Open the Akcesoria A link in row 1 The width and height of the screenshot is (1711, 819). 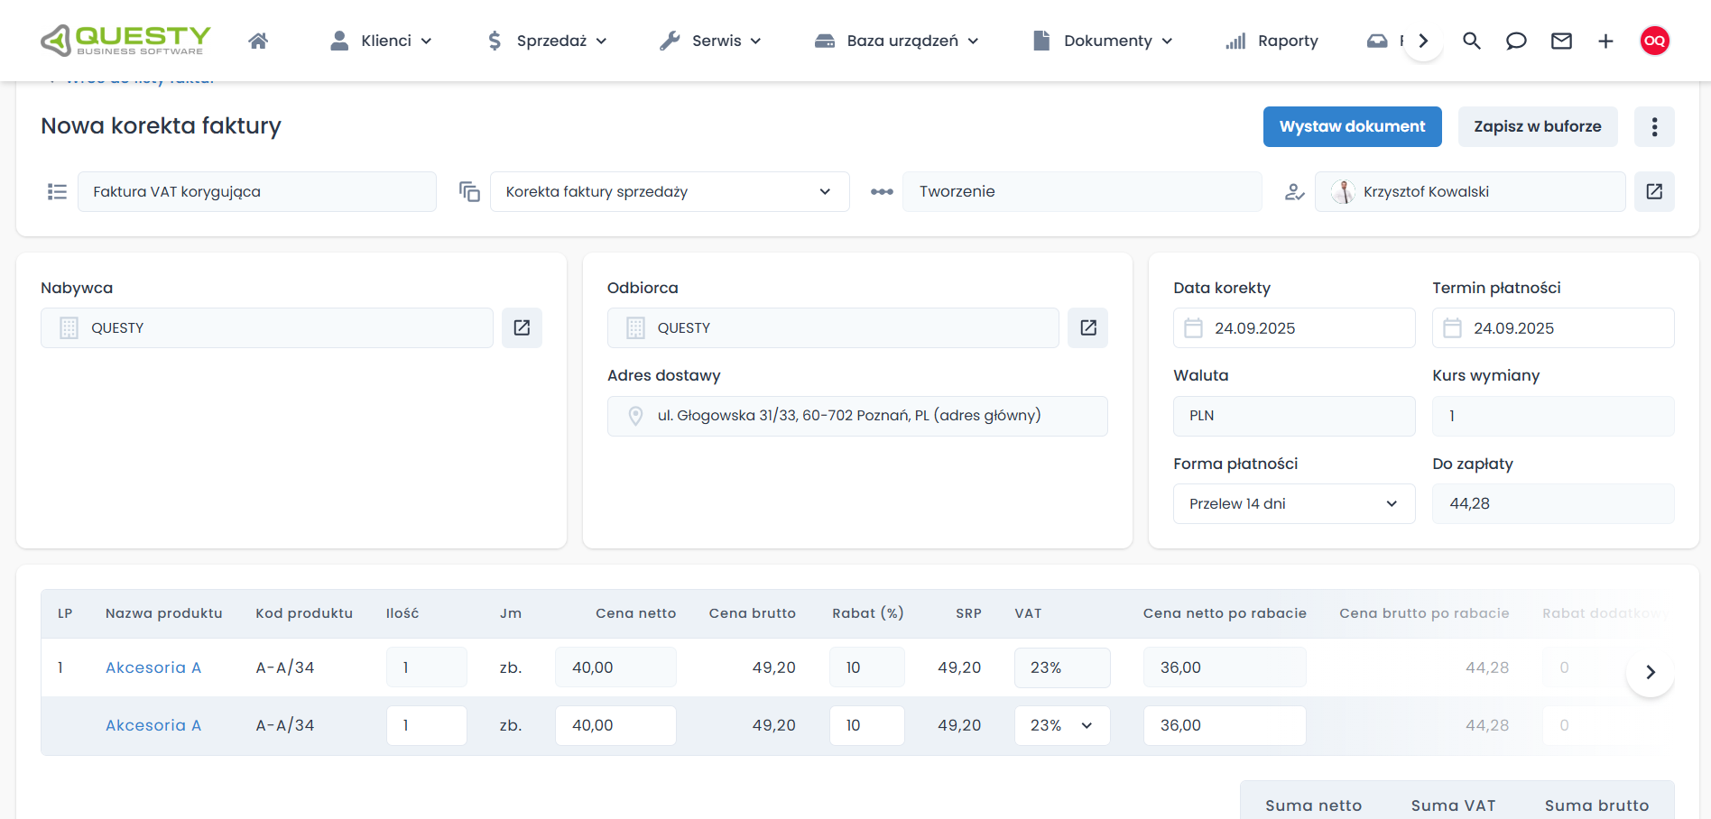click(x=153, y=667)
